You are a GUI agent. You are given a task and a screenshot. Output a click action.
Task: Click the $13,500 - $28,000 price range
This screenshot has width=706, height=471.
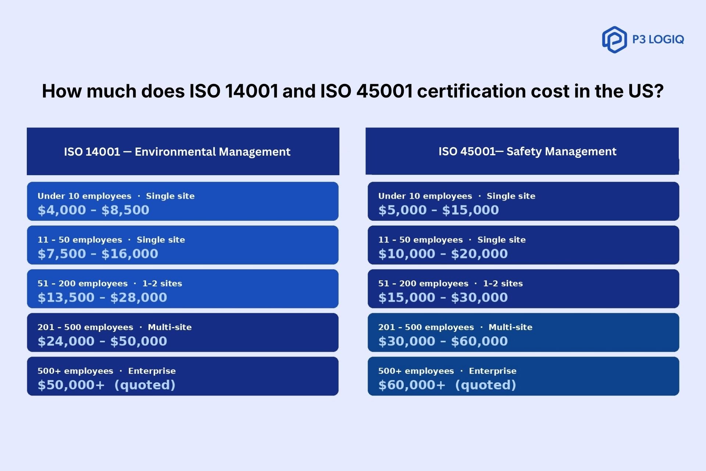[102, 298]
